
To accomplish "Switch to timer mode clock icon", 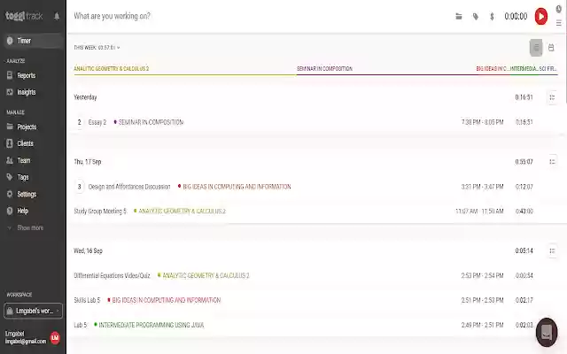I will (559, 9).
